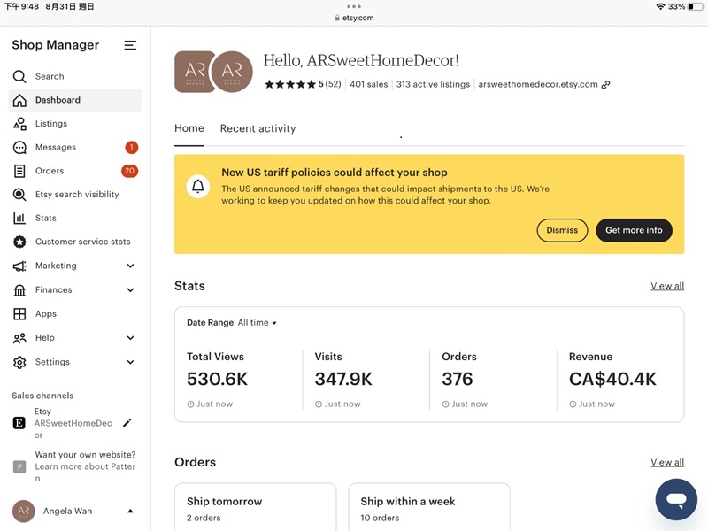Expand the Finances submenu chevron
This screenshot has width=708, height=531.
coord(130,290)
